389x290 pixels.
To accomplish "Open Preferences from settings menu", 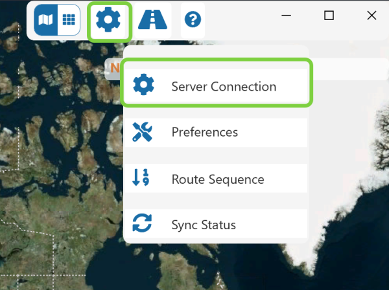I will pos(216,133).
